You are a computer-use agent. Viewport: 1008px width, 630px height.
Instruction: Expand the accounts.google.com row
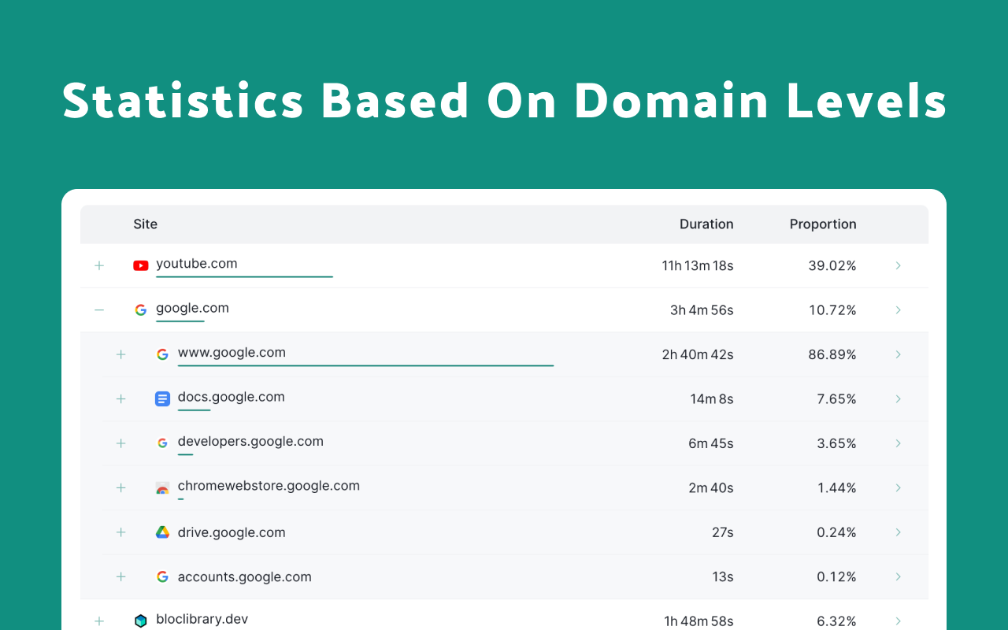[x=120, y=577]
